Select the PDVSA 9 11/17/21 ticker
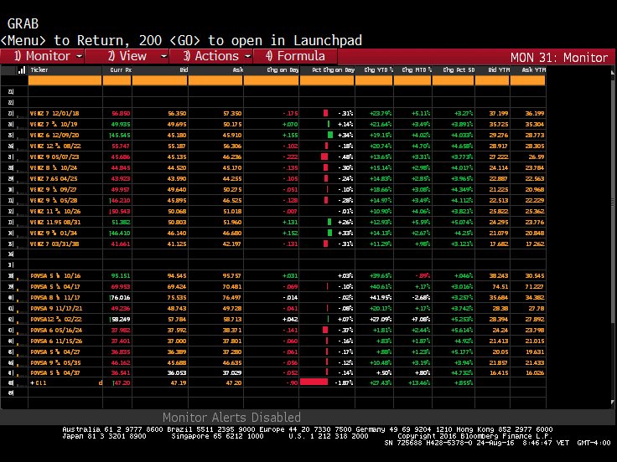Image resolution: width=617 pixels, height=462 pixels. click(x=56, y=308)
